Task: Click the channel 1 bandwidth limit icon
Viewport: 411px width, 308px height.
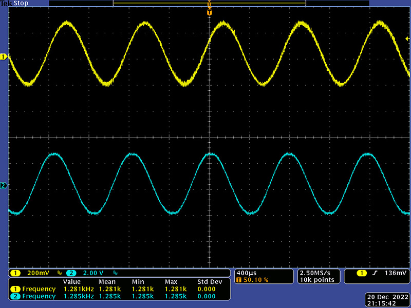Action: click(60, 273)
